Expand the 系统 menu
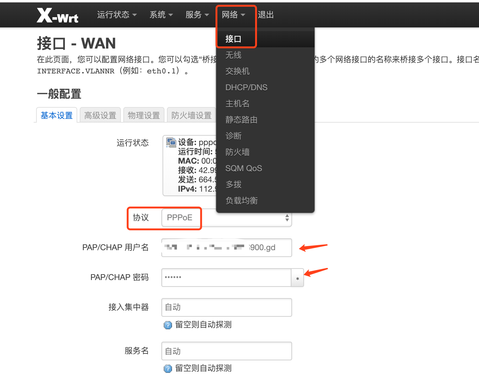The height and width of the screenshot is (379, 479). pos(161,15)
